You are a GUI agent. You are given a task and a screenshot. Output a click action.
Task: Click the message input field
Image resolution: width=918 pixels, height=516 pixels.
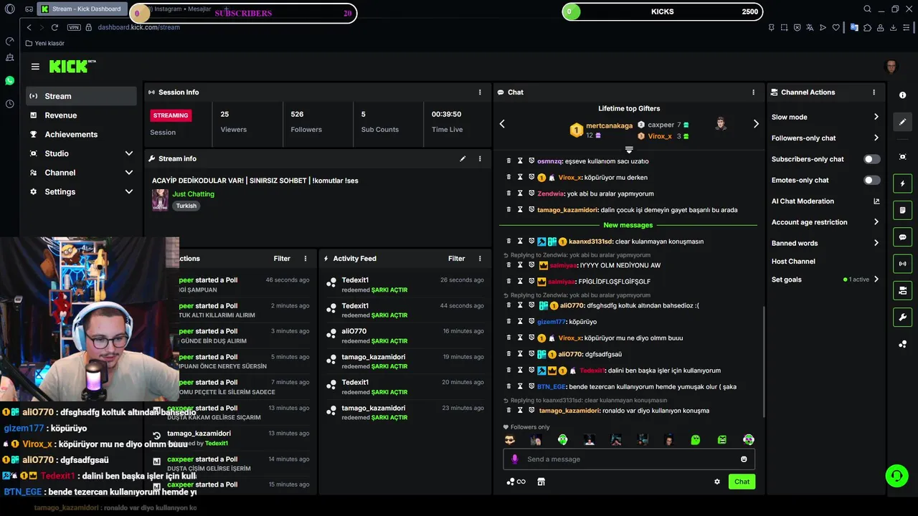click(x=629, y=459)
